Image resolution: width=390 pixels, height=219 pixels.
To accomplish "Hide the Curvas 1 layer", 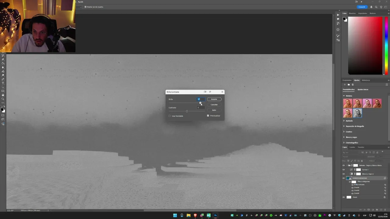I will (344, 170).
